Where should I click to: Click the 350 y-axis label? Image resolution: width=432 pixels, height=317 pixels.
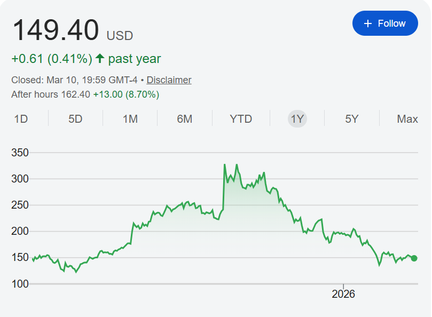20,153
